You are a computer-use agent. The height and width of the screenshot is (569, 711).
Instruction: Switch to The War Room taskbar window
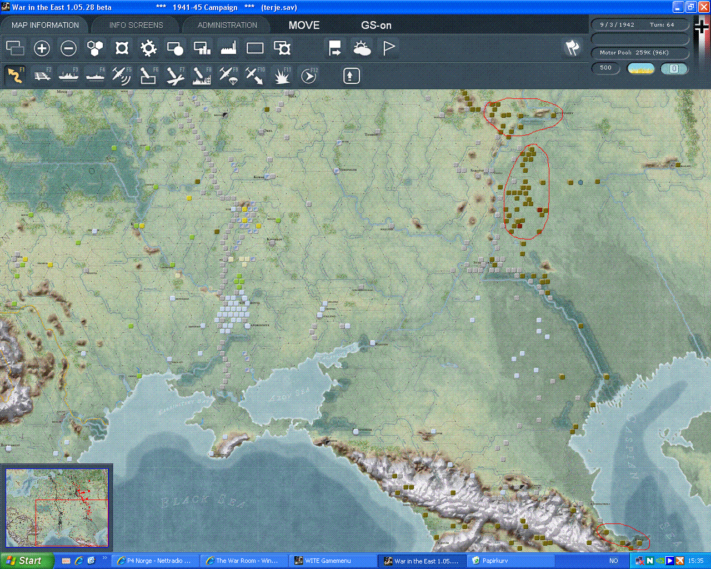click(243, 561)
